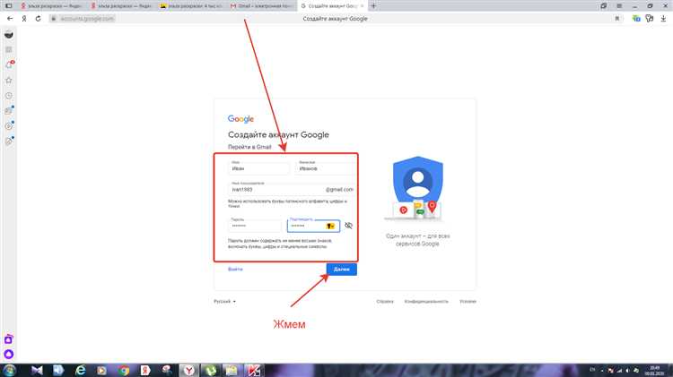Open Yandex home via the Я icon
This screenshot has height=377, width=673.
coord(24,19)
